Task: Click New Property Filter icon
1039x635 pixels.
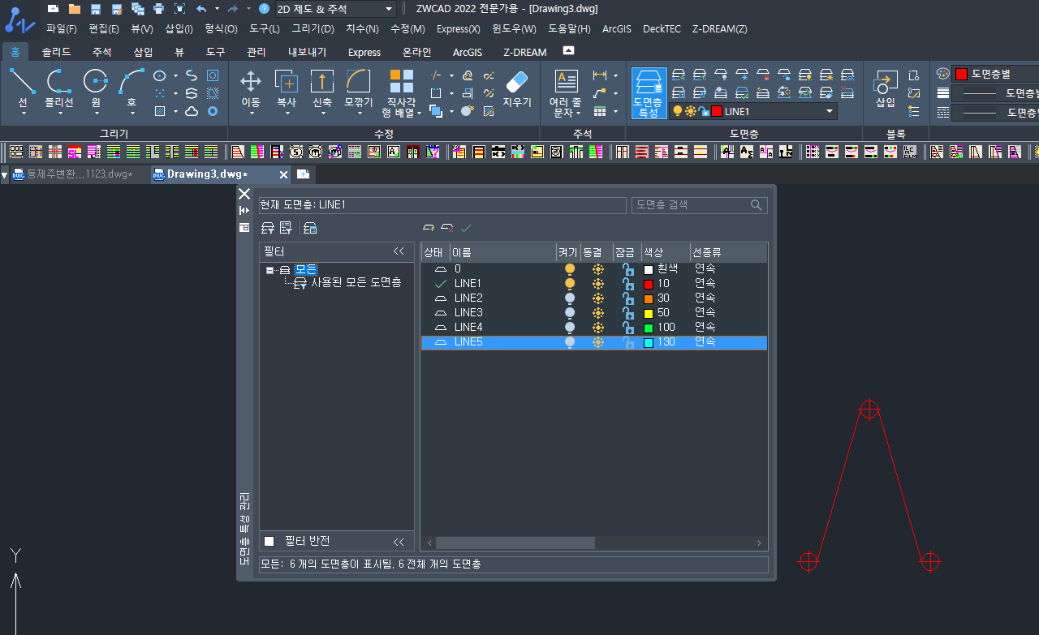Action: 267,228
